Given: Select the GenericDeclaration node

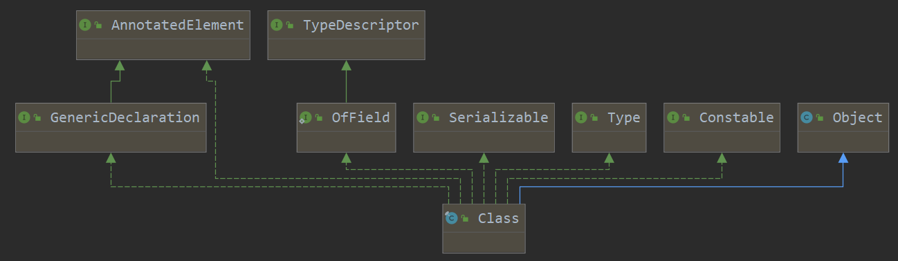Looking at the screenshot, I should click(x=111, y=127).
